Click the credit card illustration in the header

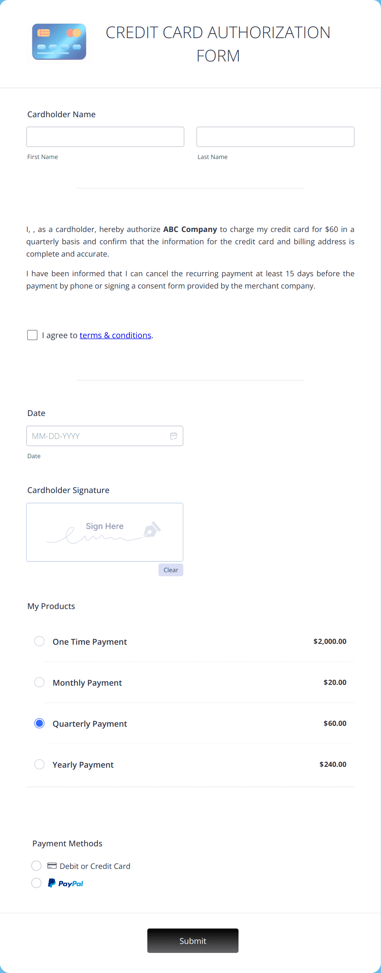pyautogui.click(x=59, y=42)
